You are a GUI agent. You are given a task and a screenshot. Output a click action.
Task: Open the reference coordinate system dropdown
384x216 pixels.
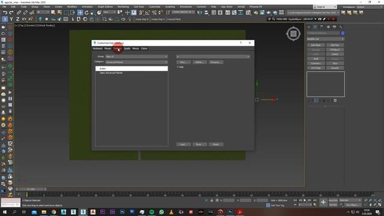pos(109,12)
